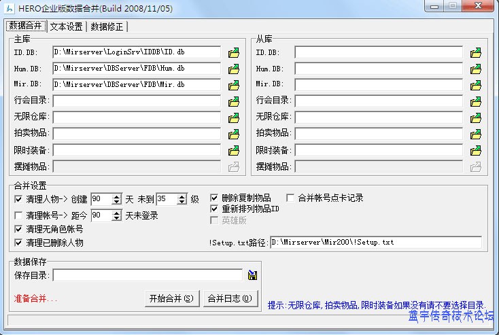Screen dimensions: 499x335
Task: Increase 距今 days spinner value
Action: point(116,213)
